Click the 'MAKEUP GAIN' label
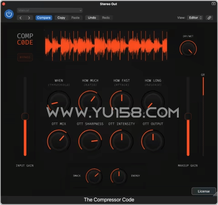This screenshot has width=218, height=205. pyautogui.click(x=188, y=166)
